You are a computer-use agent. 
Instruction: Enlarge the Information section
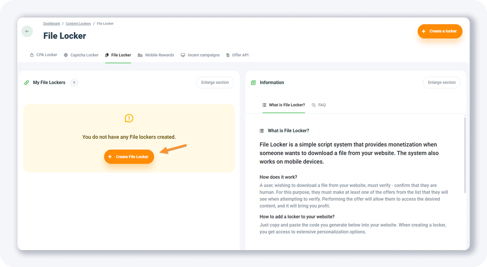coord(441,83)
